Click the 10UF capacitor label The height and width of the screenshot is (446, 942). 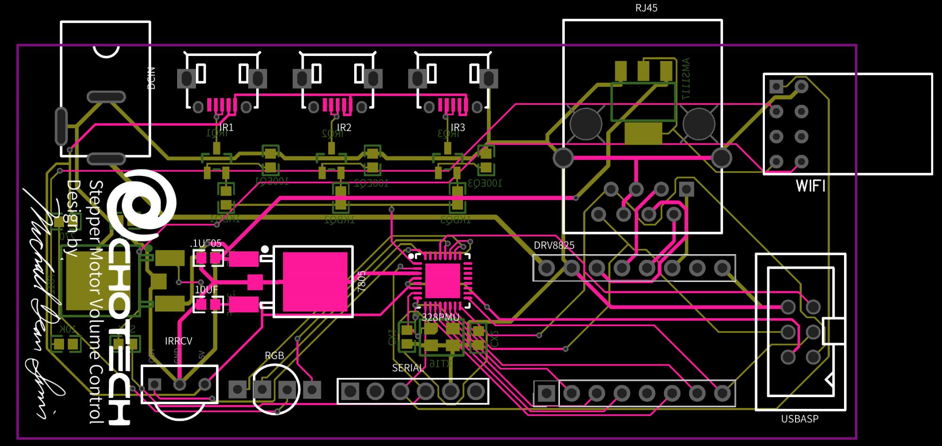(x=206, y=290)
